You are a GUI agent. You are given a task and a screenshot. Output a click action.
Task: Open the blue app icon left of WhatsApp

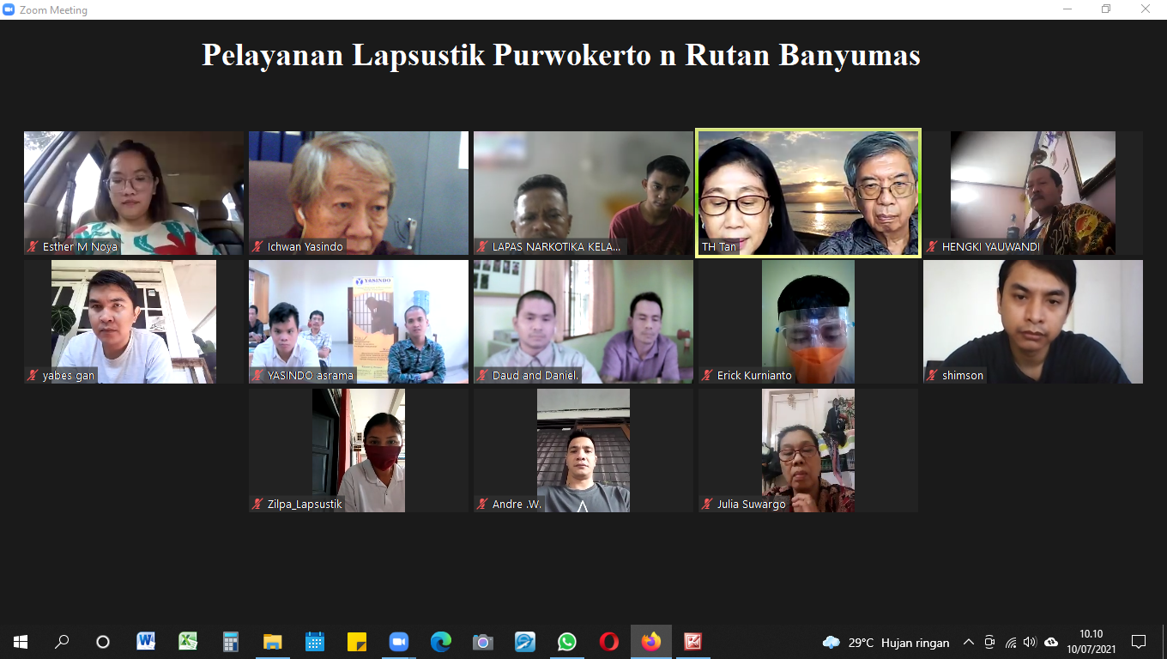pos(525,642)
